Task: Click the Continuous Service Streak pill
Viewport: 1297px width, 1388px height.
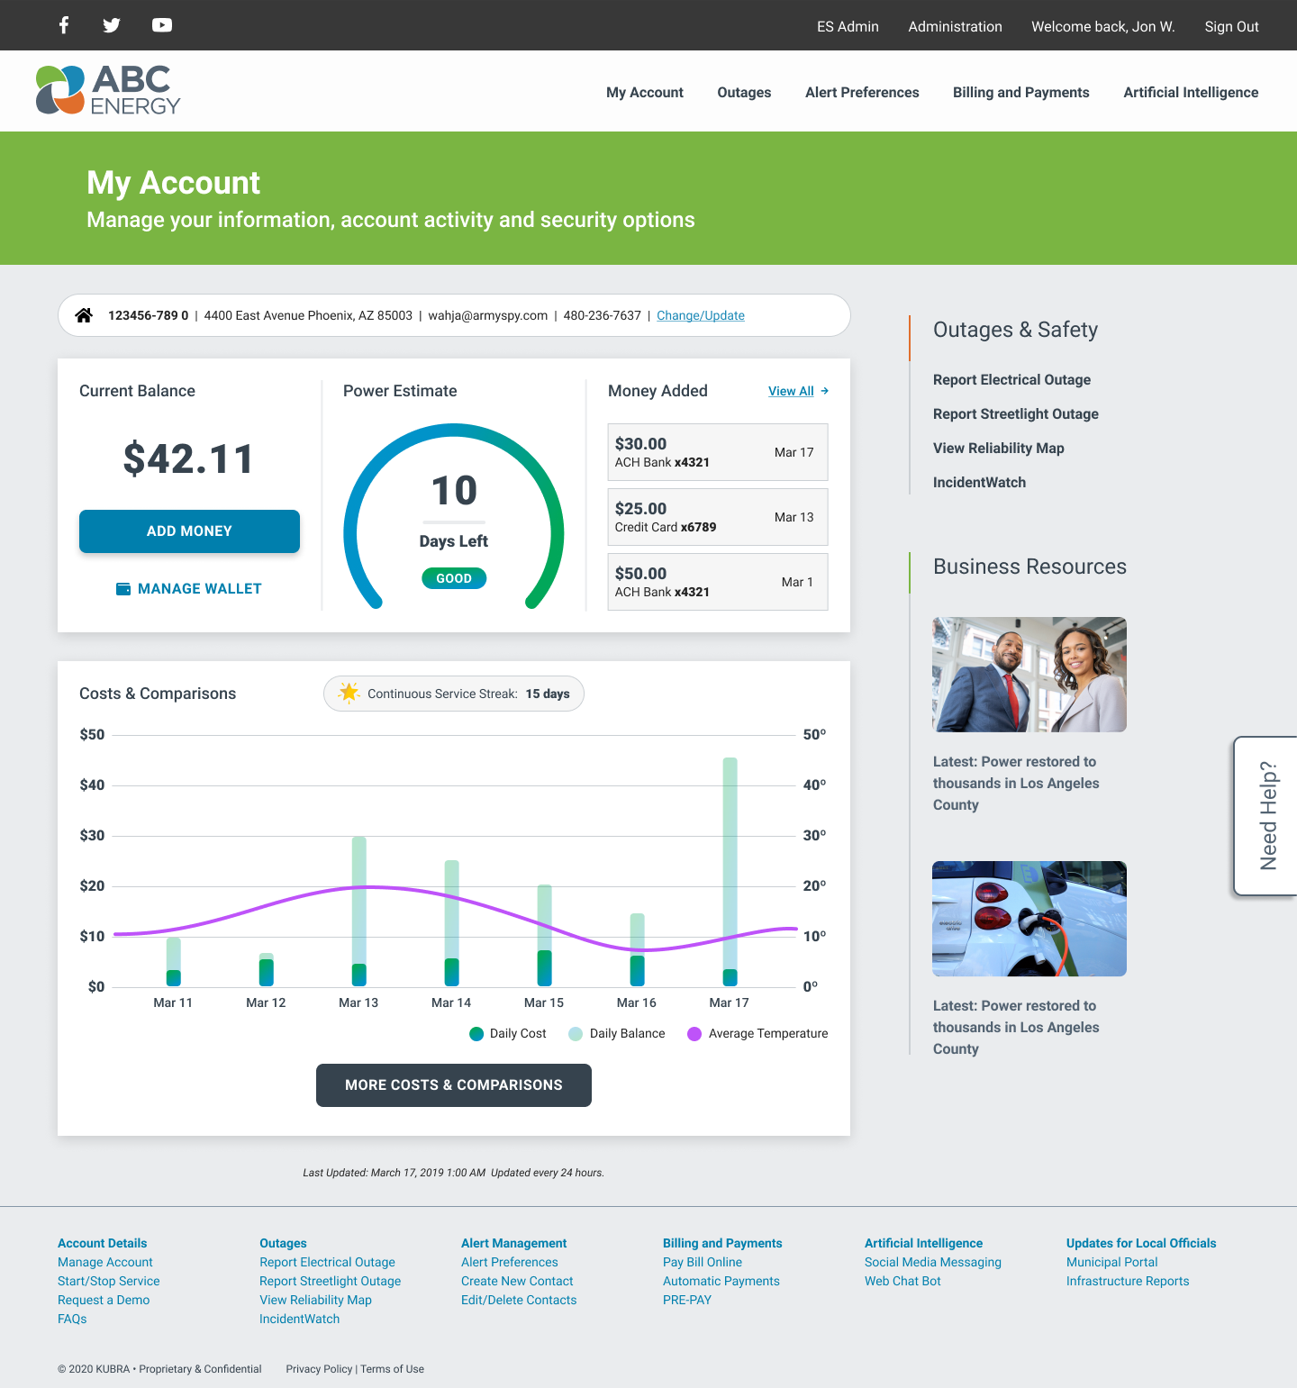Action: [x=454, y=694]
